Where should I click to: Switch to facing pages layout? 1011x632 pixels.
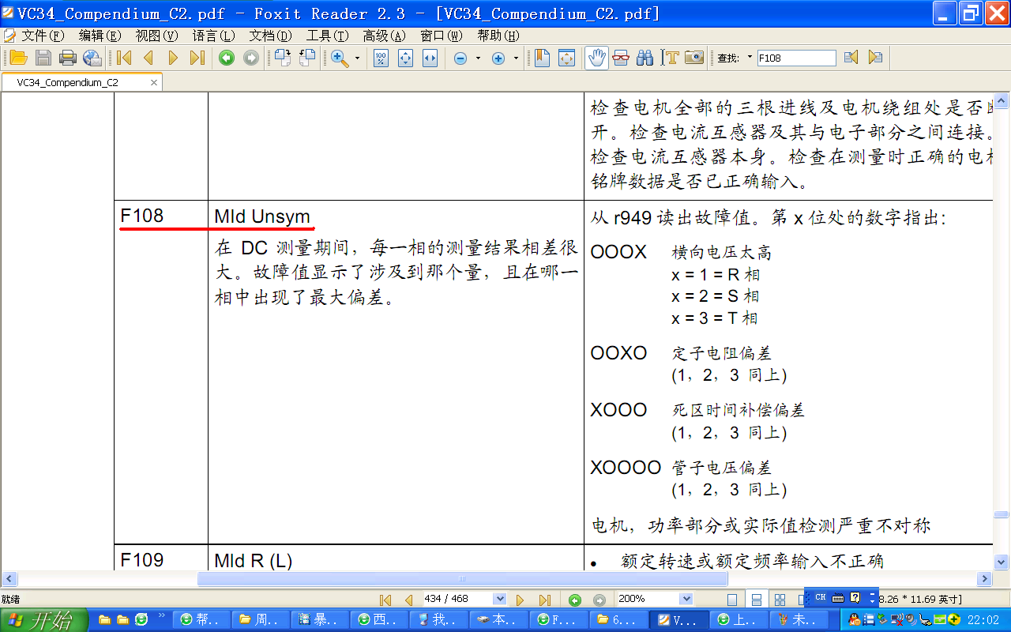coord(780,600)
